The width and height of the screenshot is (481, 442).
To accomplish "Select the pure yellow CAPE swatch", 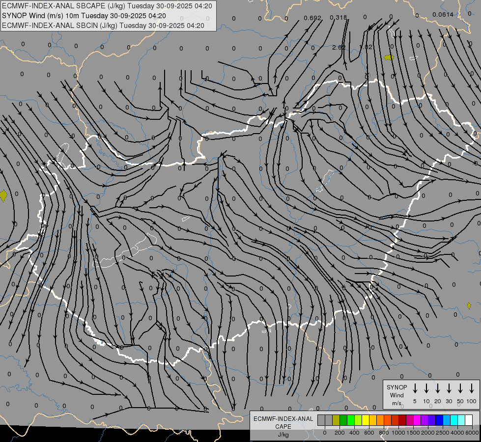I will (x=366, y=420).
